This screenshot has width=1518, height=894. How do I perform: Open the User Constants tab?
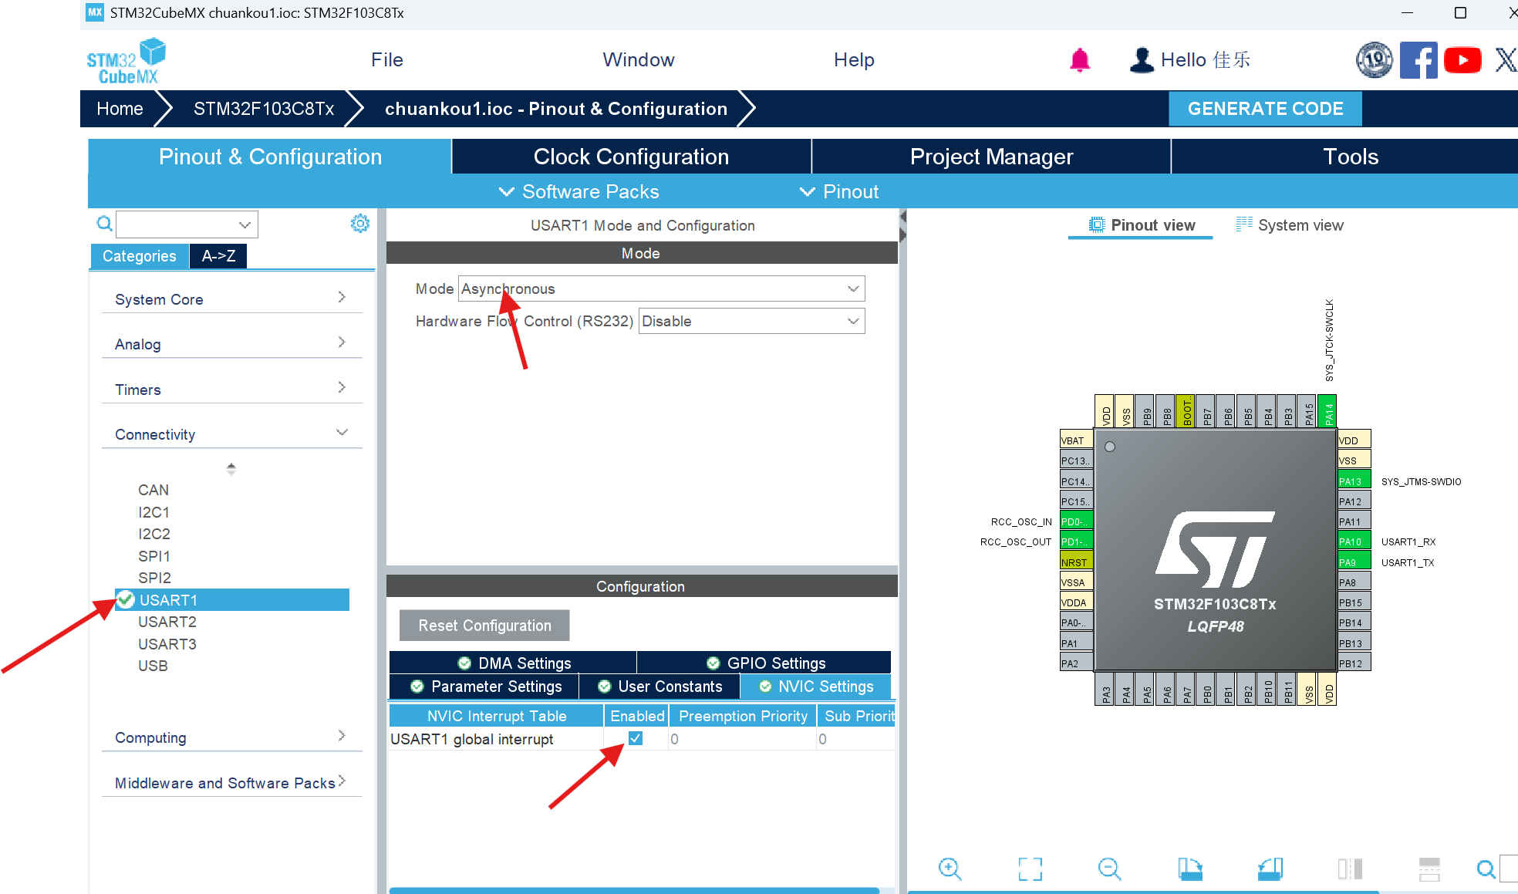pos(659,686)
